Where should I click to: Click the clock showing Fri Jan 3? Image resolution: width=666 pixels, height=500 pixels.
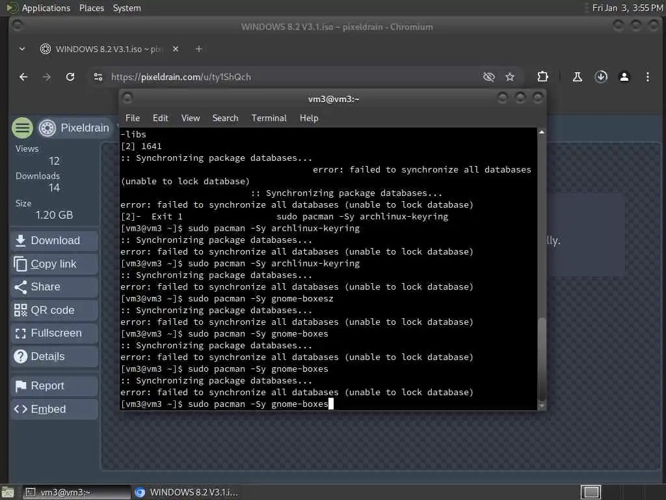(628, 8)
